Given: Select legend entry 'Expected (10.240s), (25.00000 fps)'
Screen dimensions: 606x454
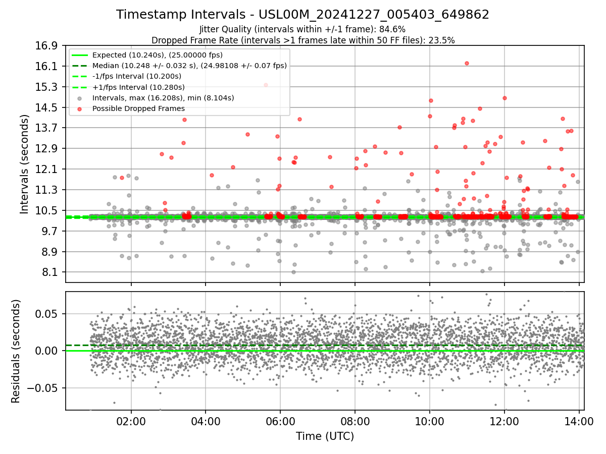Looking at the screenshot, I should (158, 55).
